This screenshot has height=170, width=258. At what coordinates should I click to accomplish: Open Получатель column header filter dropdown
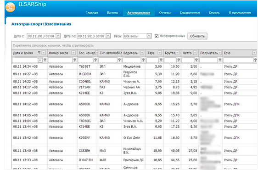(x=219, y=53)
